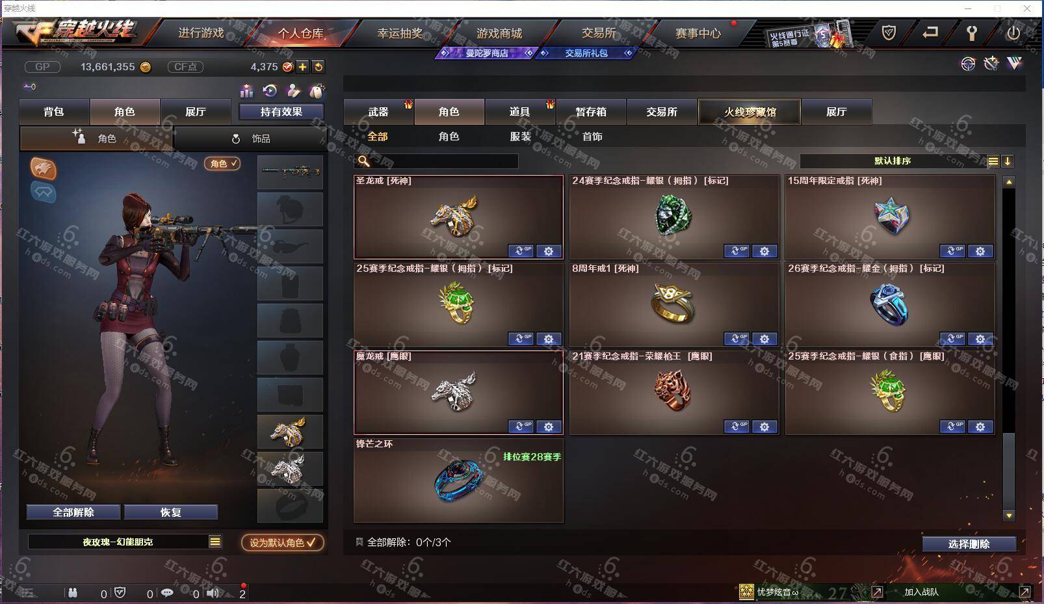This screenshot has width=1044, height=604.
Task: Click the 全部解除 button
Action: [x=73, y=512]
